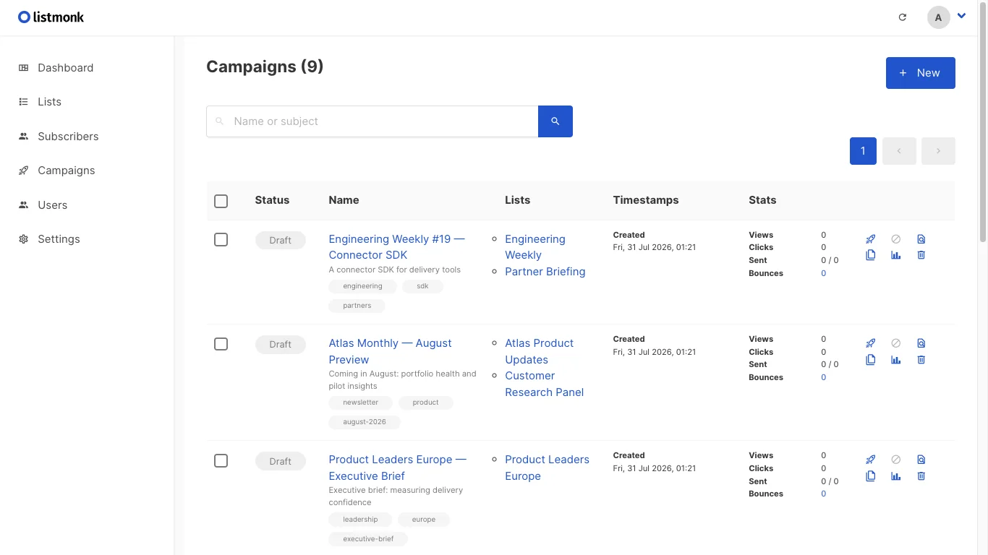Show analytics for Product Leaders Europe campaign
This screenshot has height=555, width=988.
point(896,476)
